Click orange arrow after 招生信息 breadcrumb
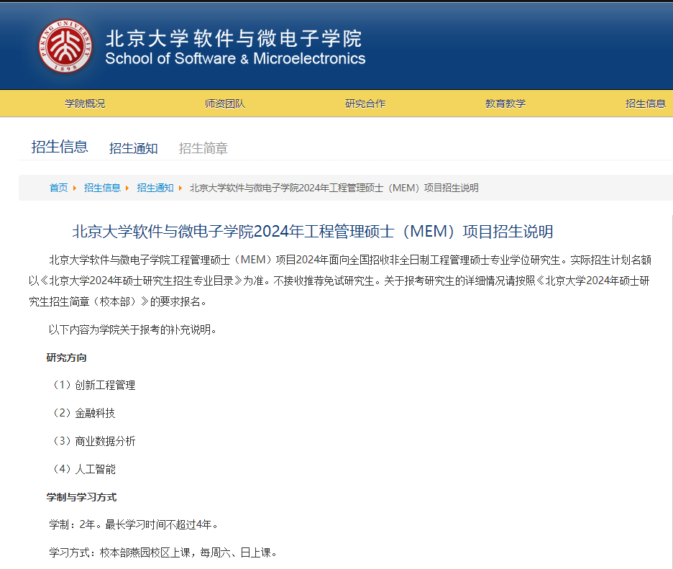This screenshot has width=673, height=569. pos(127,188)
